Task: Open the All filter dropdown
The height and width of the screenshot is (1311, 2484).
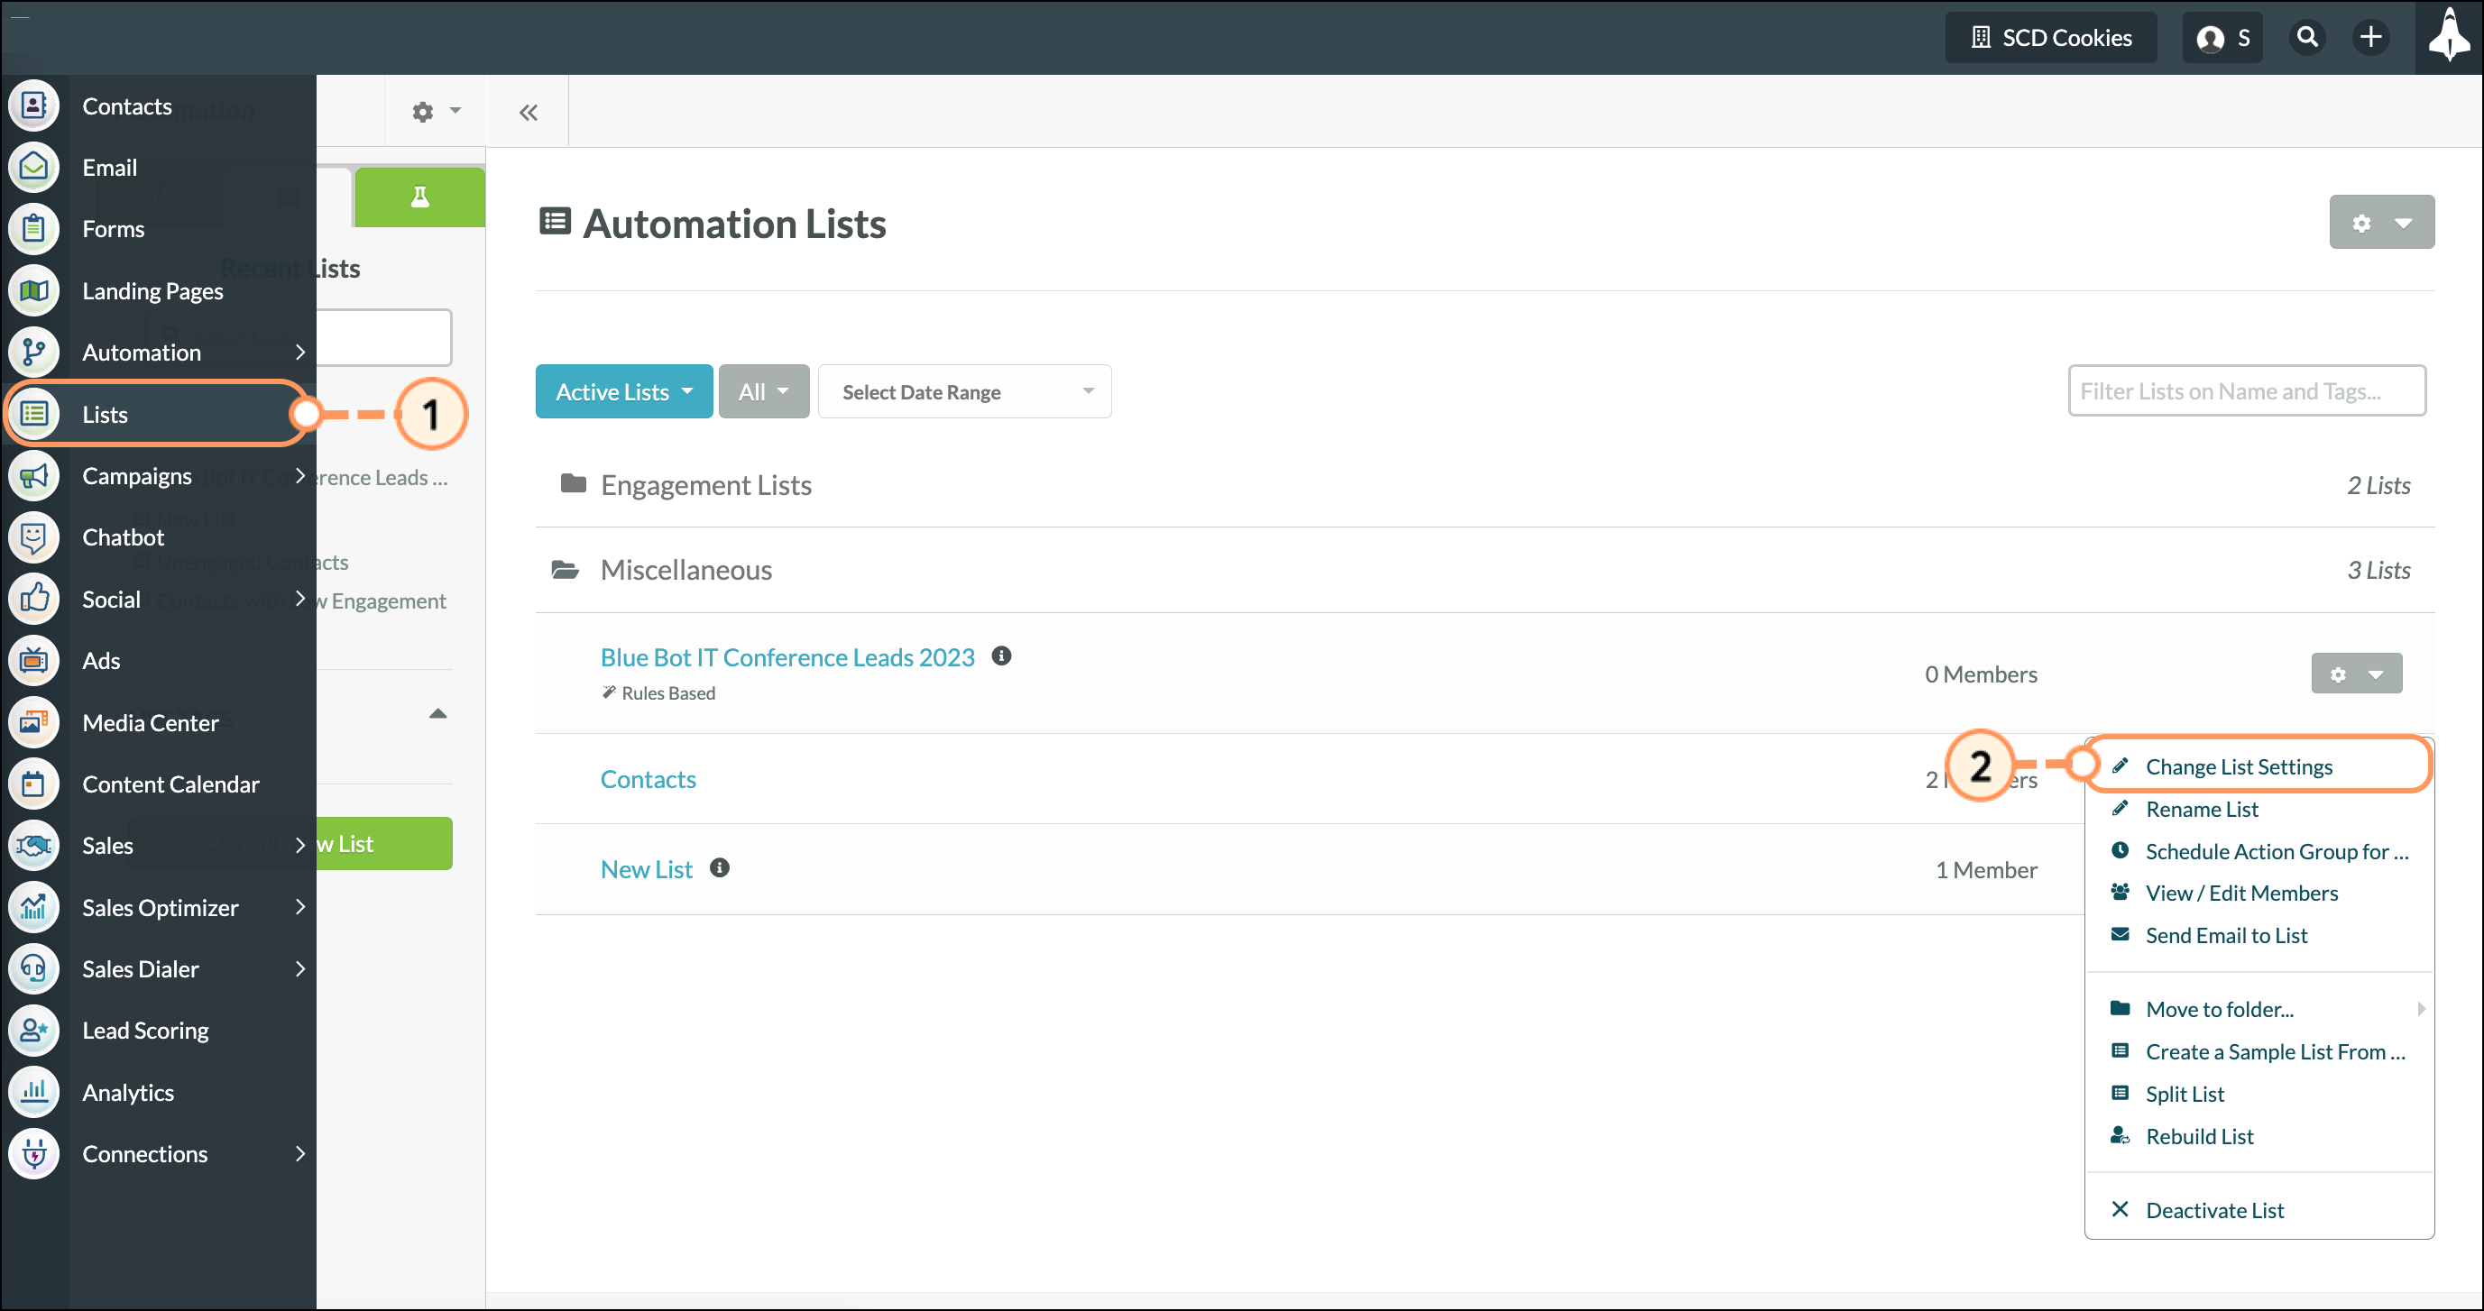Action: point(764,391)
